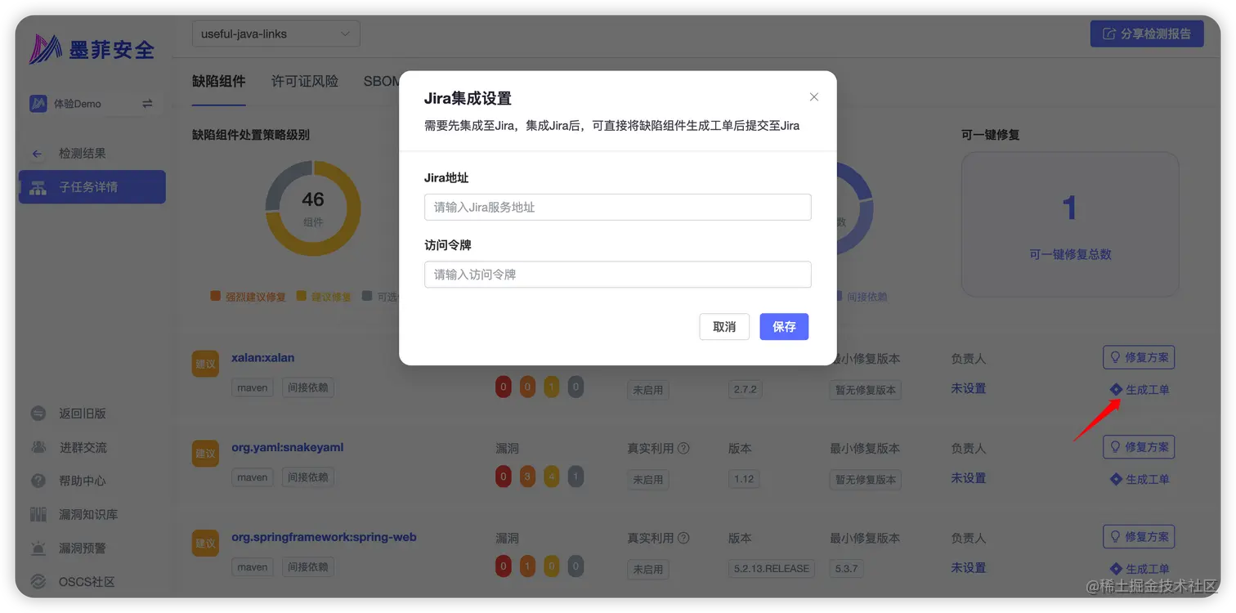The width and height of the screenshot is (1236, 613).
Task: Open 子任务详情 in the sidebar
Action: (x=92, y=187)
